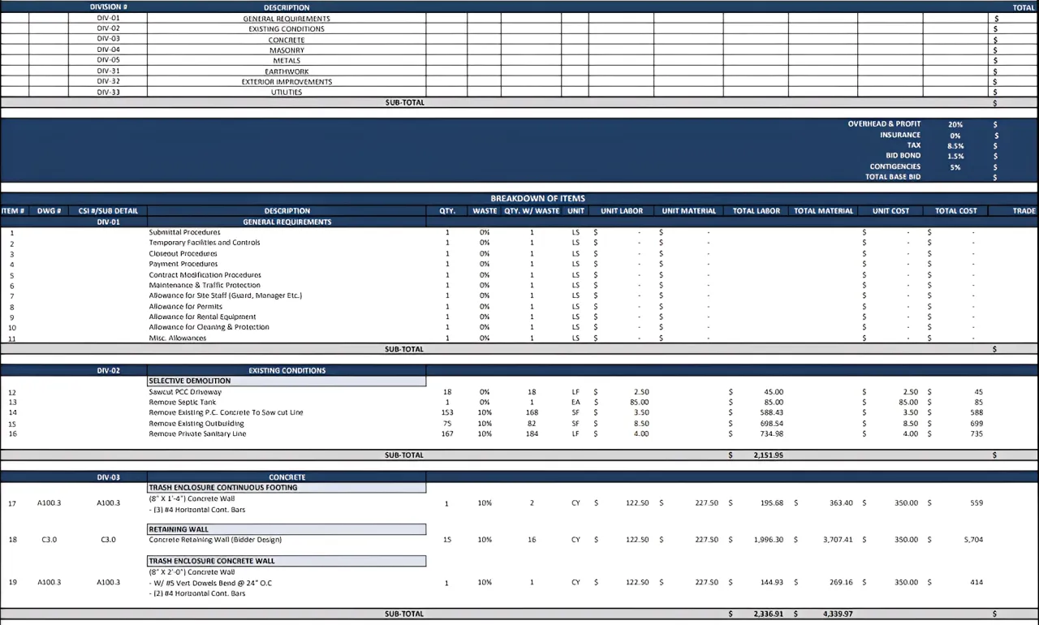The image size is (1039, 625).
Task: Select the Insurance 0% cell
Action: tap(955, 135)
